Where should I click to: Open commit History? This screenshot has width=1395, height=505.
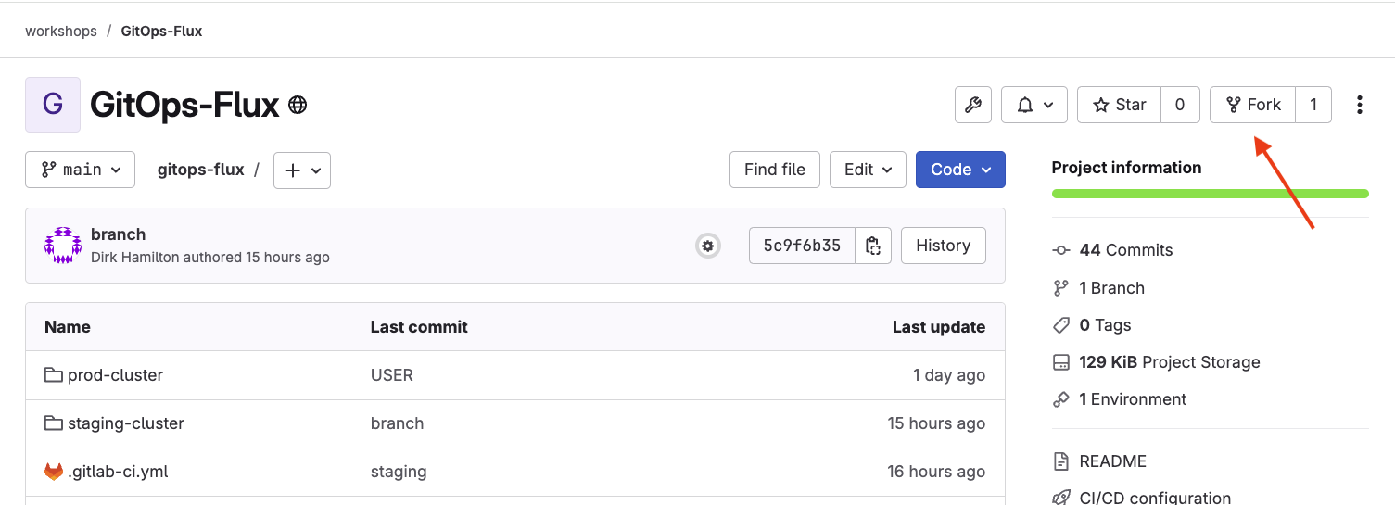[944, 246]
